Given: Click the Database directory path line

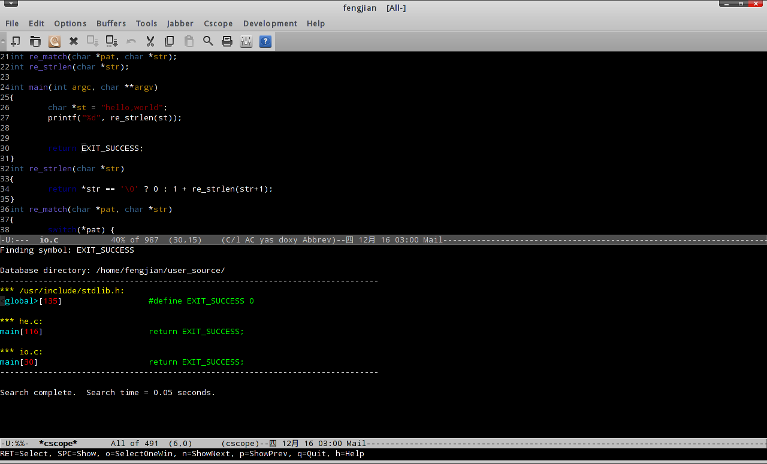Looking at the screenshot, I should point(113,270).
